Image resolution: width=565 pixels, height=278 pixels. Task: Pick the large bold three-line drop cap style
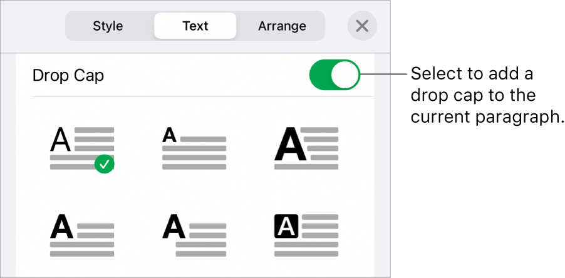306,148
